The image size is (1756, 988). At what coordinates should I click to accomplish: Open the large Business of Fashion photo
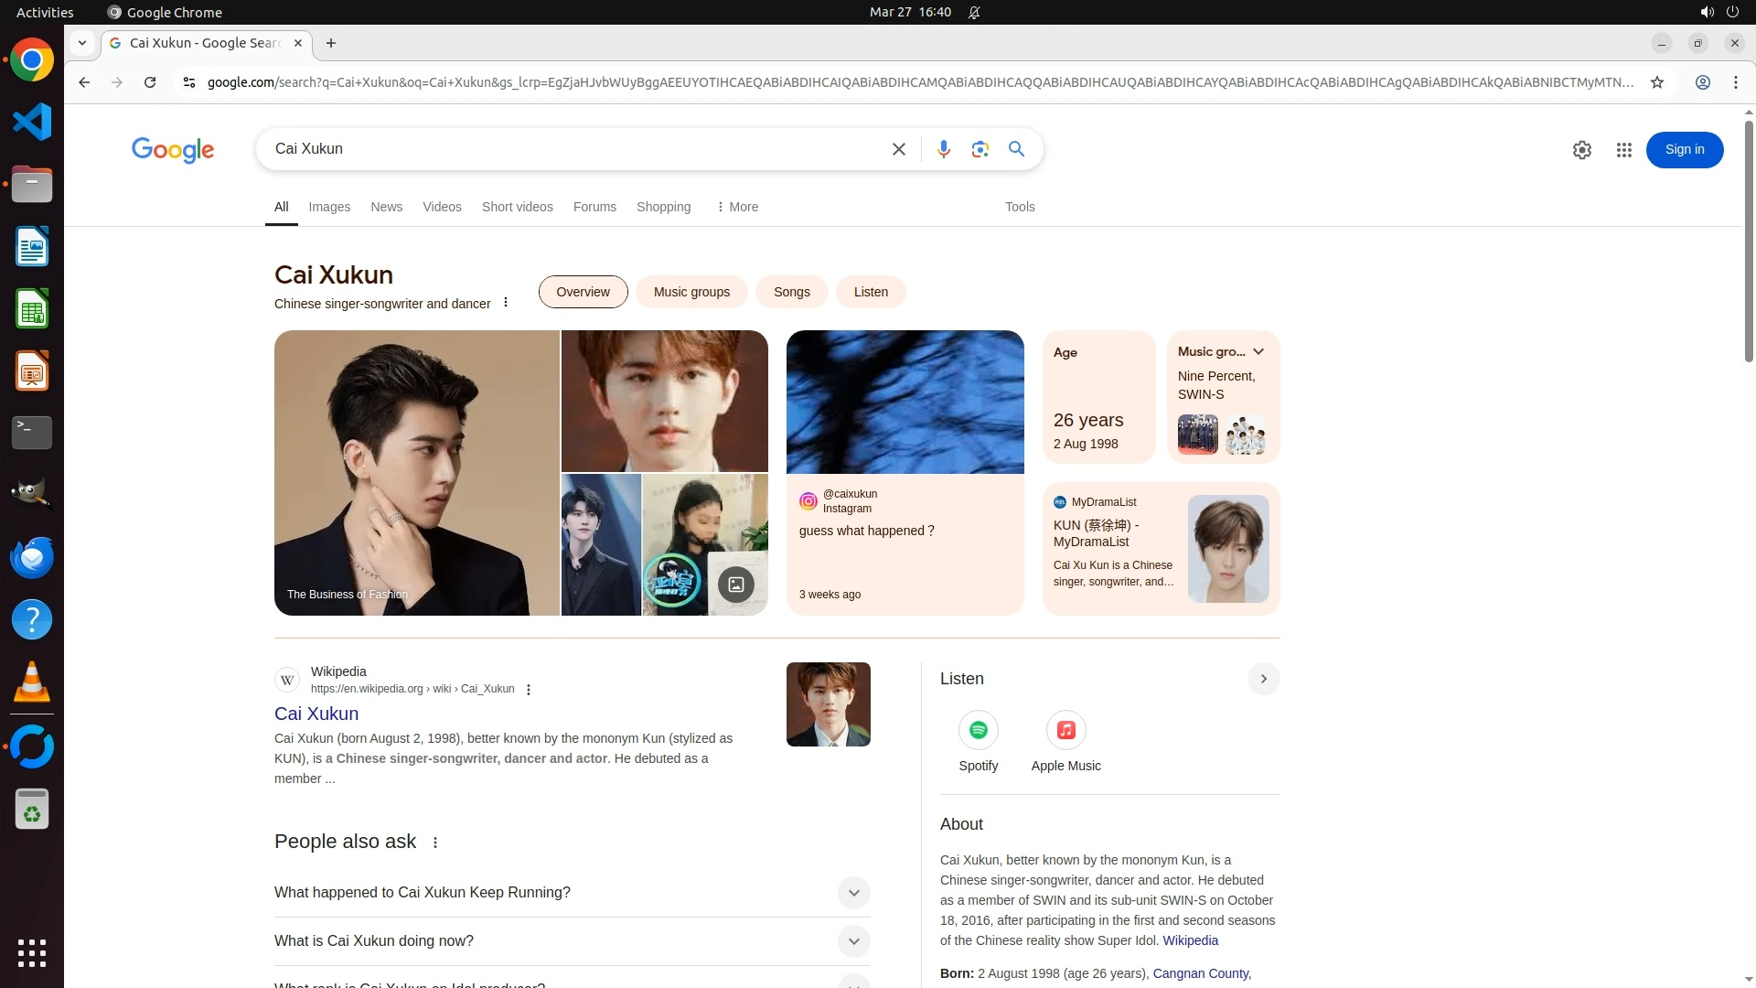click(417, 472)
